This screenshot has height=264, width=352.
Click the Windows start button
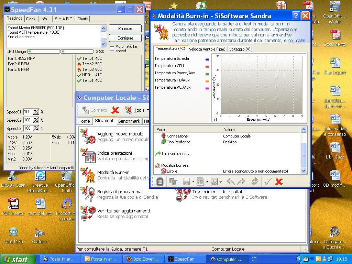pos(18,259)
